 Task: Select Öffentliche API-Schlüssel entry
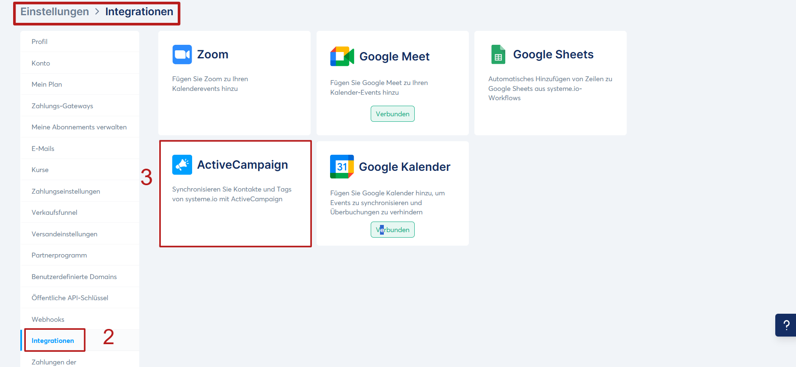tap(80, 298)
